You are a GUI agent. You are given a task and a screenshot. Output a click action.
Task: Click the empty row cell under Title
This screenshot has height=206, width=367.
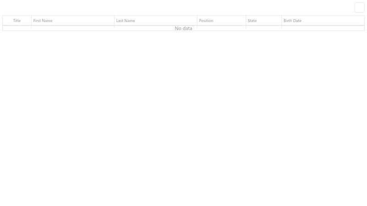pyautogui.click(x=17, y=28)
